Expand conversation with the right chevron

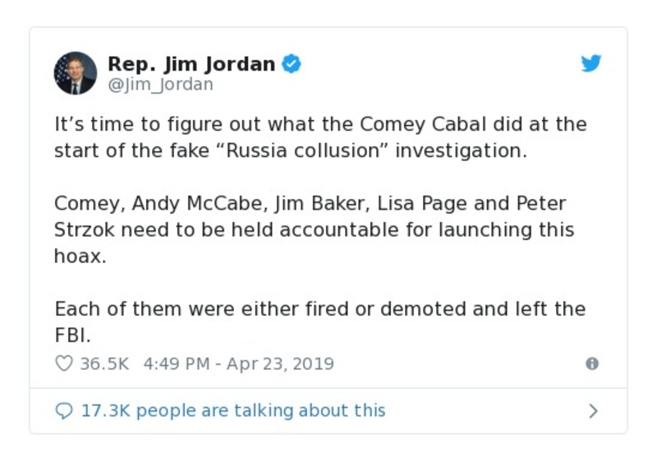593,410
